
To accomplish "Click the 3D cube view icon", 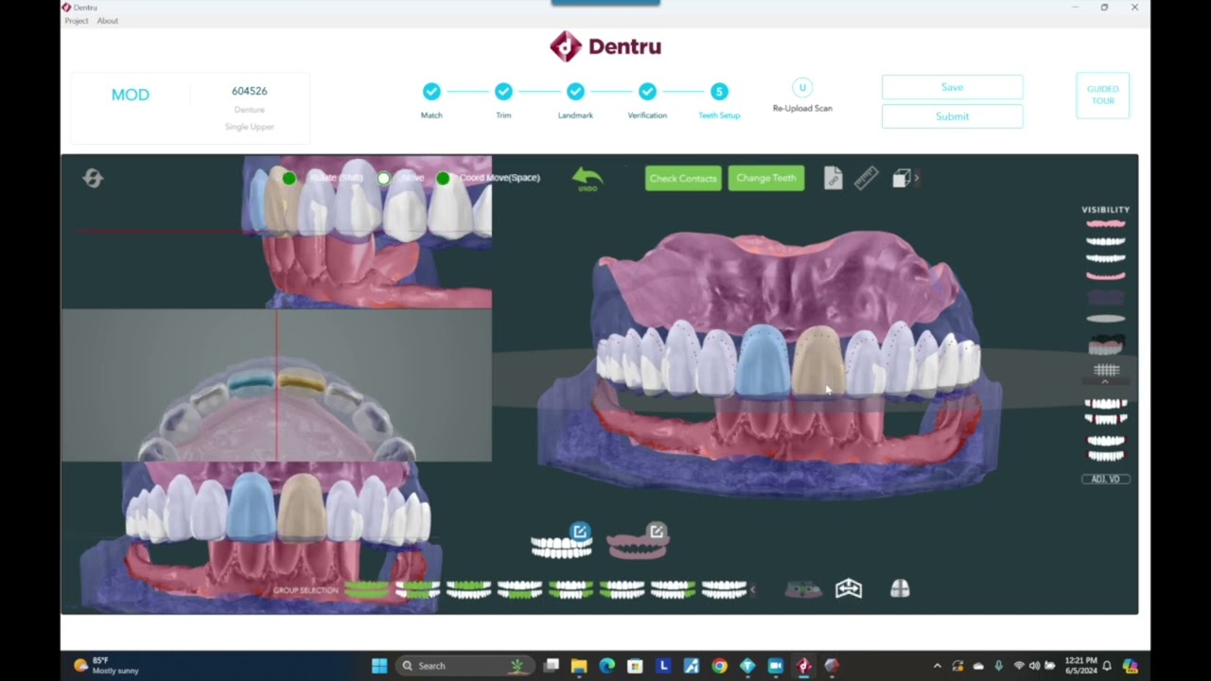I will [x=901, y=178].
